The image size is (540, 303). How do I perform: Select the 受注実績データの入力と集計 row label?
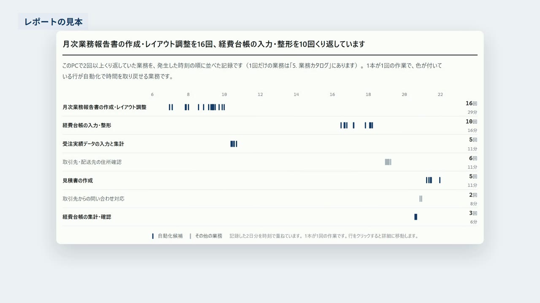point(93,144)
